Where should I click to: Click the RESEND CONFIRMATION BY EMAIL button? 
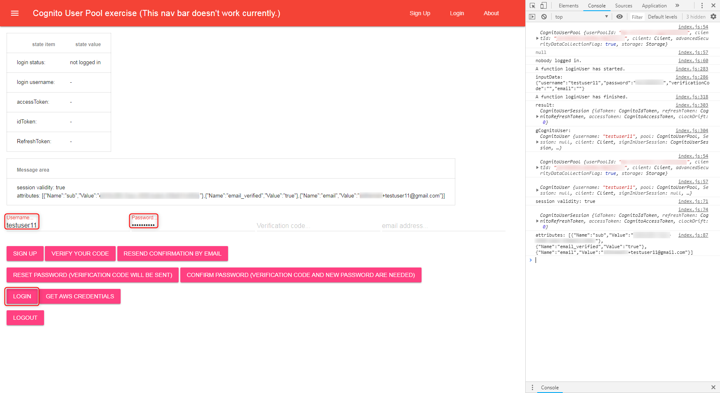[172, 253]
